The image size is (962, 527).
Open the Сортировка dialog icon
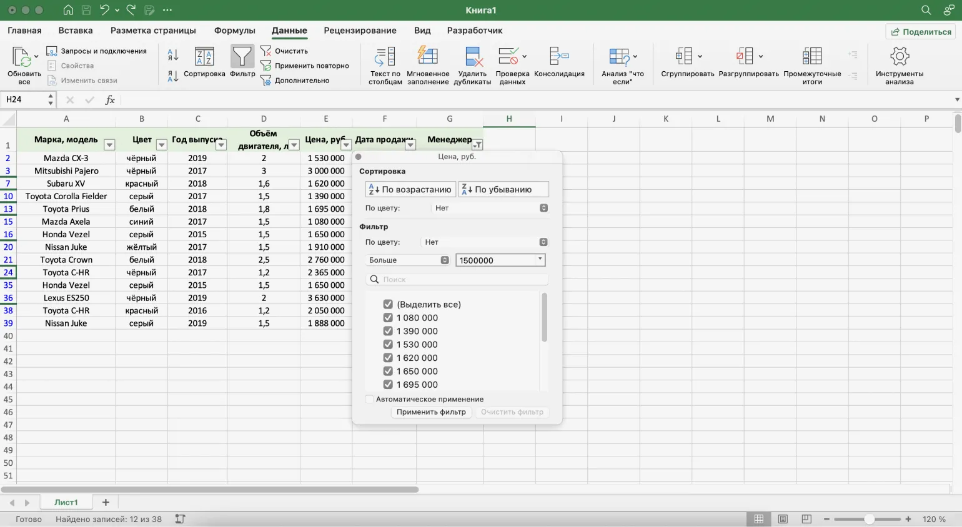pyautogui.click(x=204, y=57)
